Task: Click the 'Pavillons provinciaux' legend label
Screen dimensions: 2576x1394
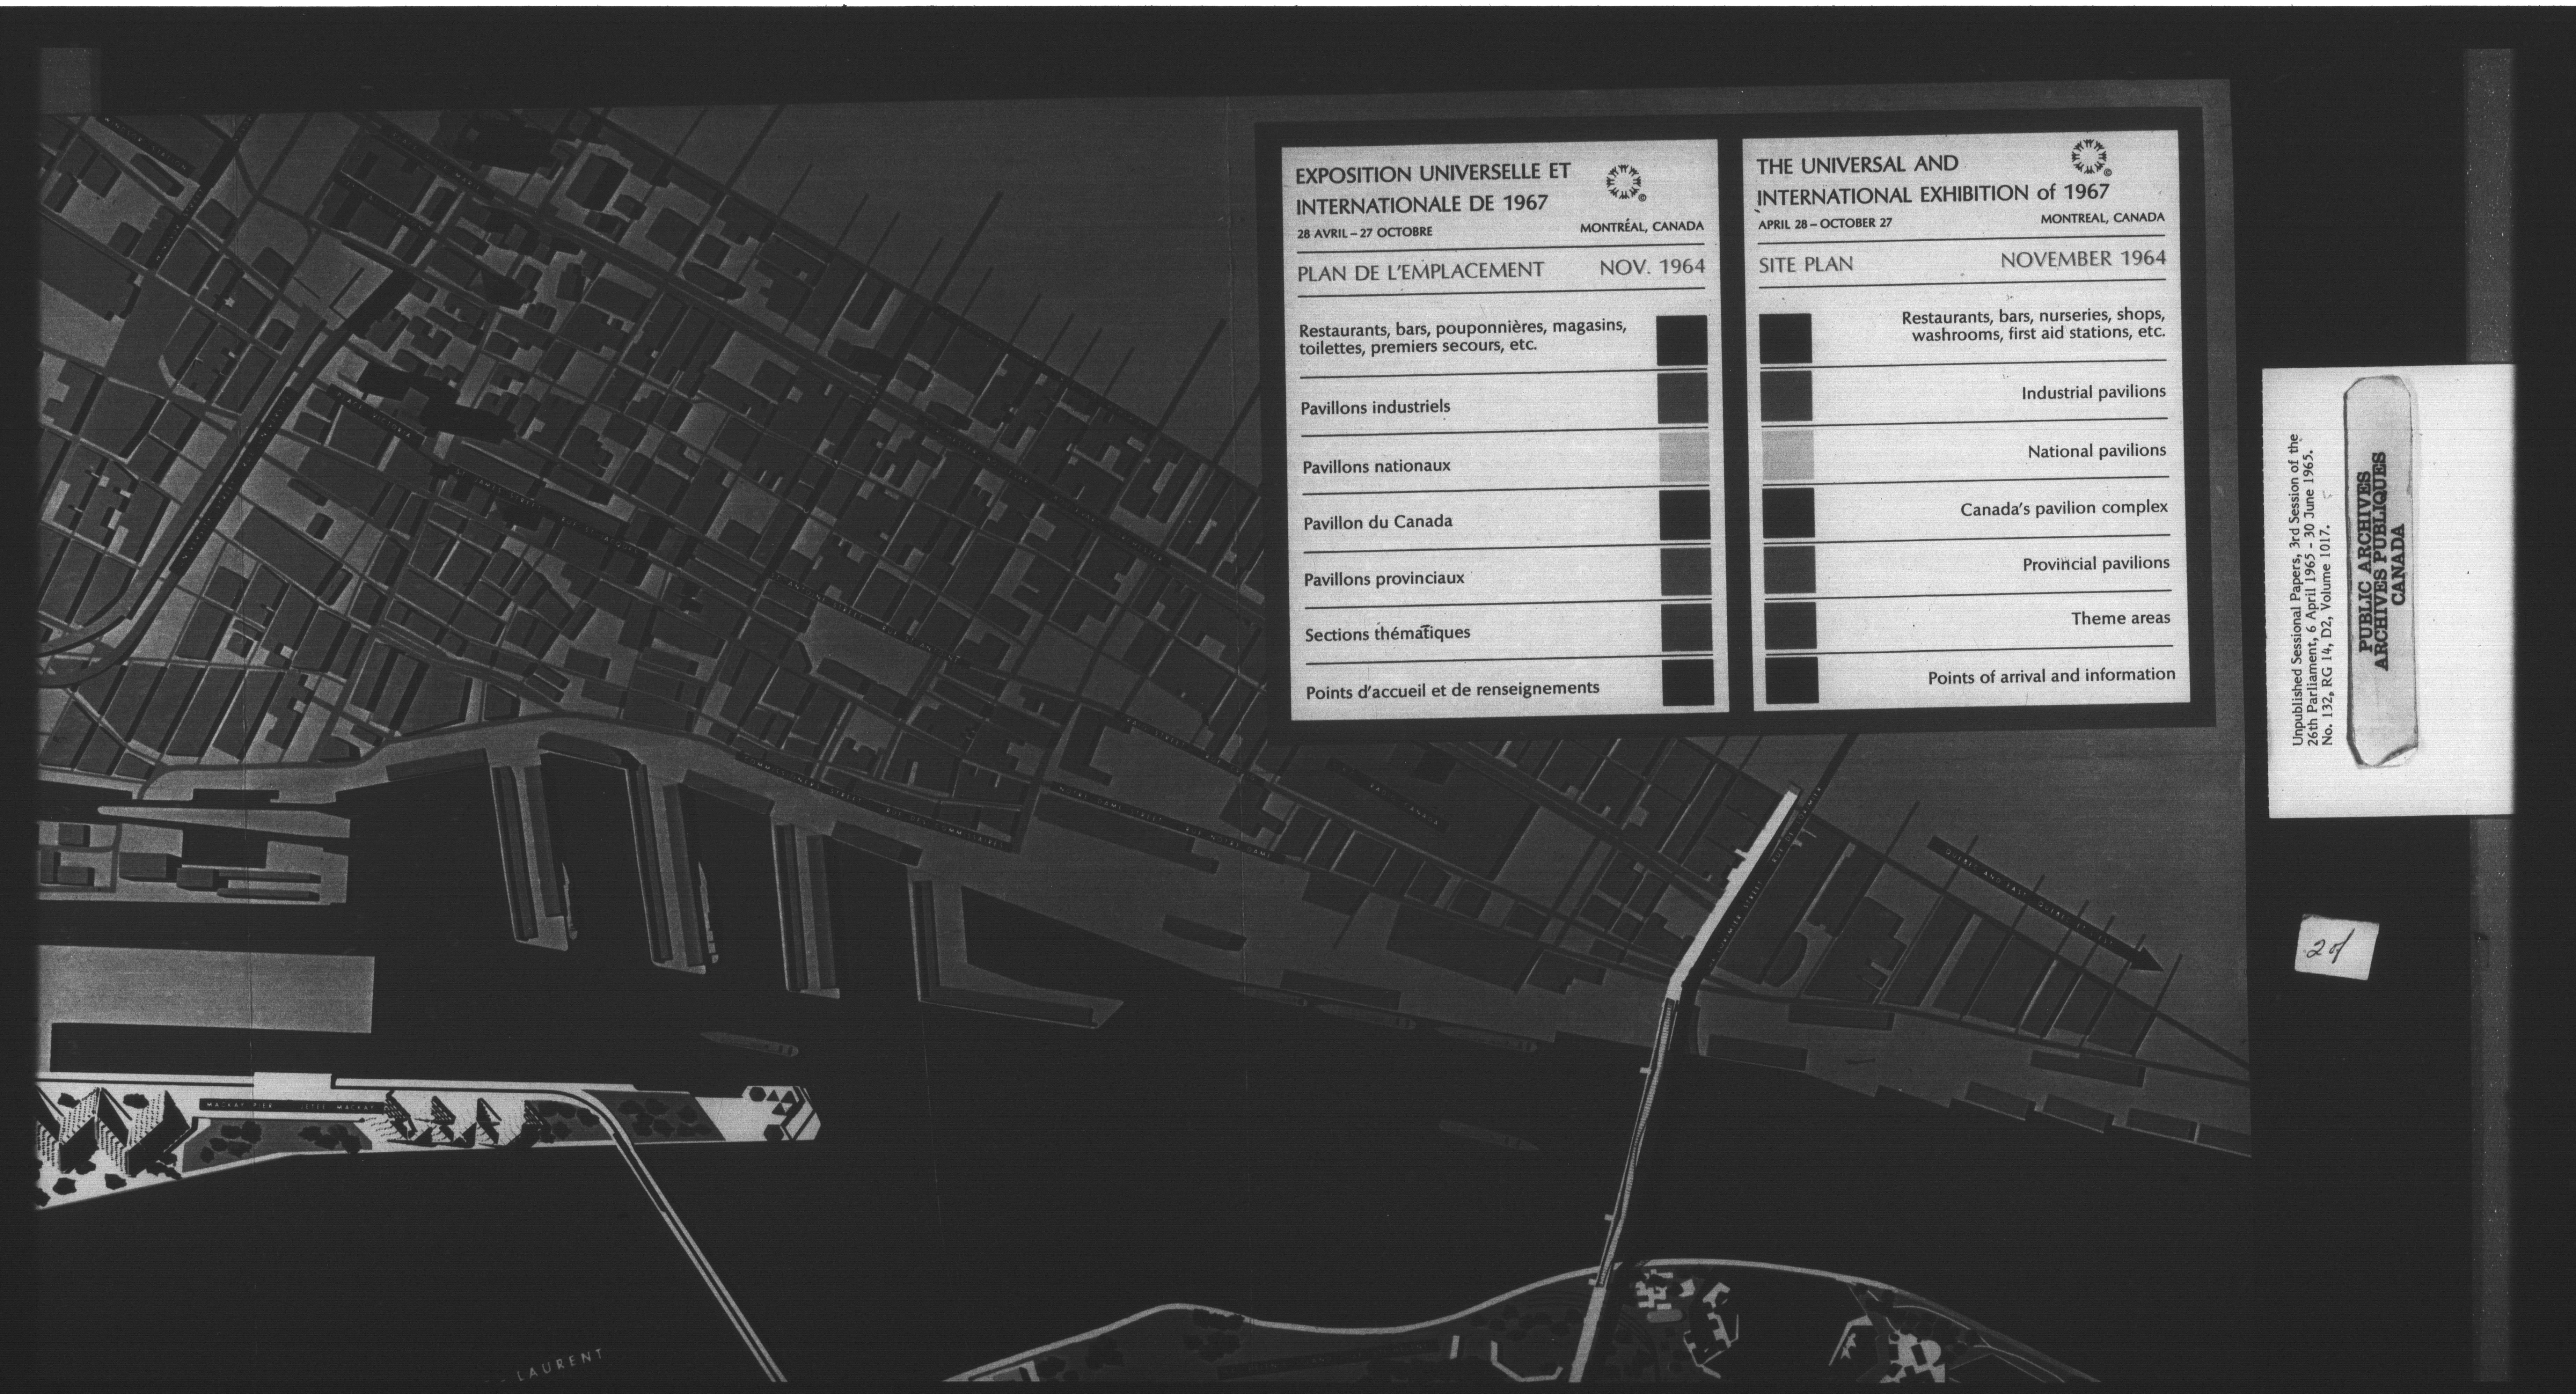Action: [1384, 579]
